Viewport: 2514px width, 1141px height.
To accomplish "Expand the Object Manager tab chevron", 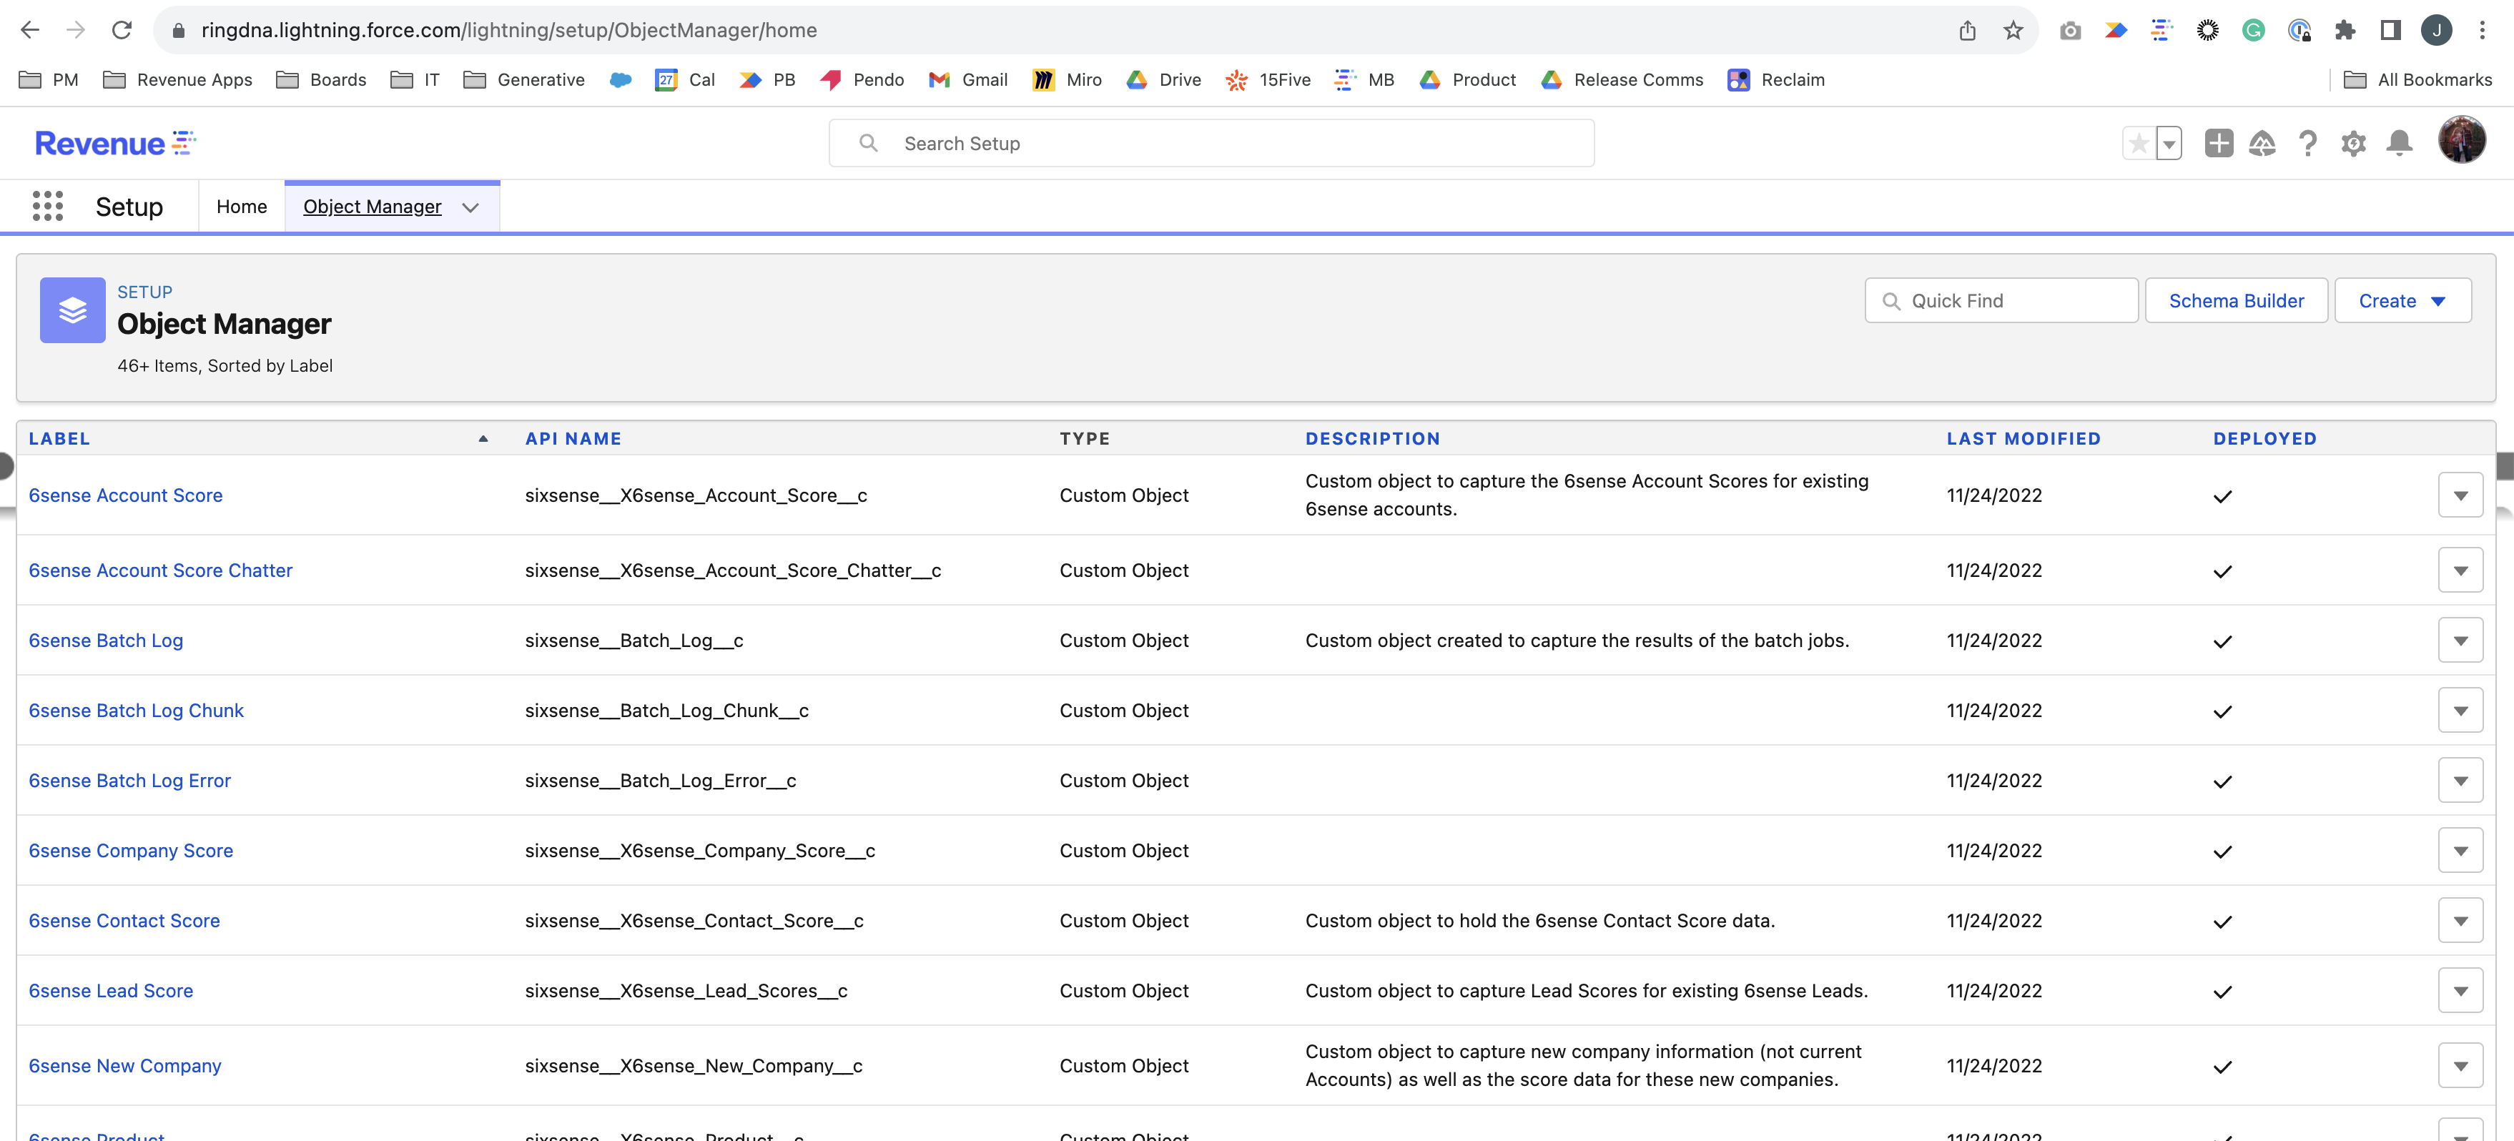I will click(x=470, y=207).
